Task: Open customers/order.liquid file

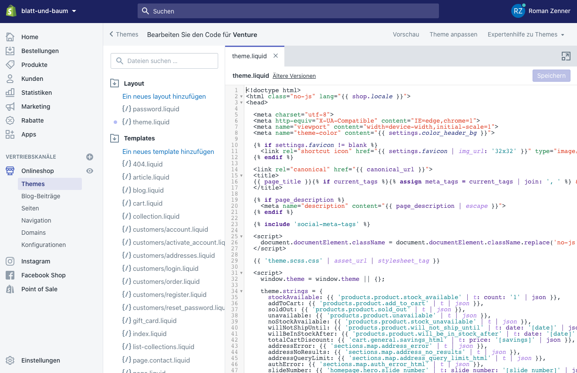Action: [166, 281]
